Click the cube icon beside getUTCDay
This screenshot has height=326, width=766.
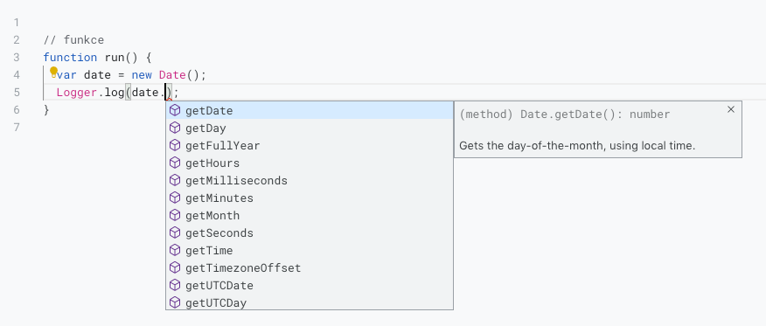(175, 302)
